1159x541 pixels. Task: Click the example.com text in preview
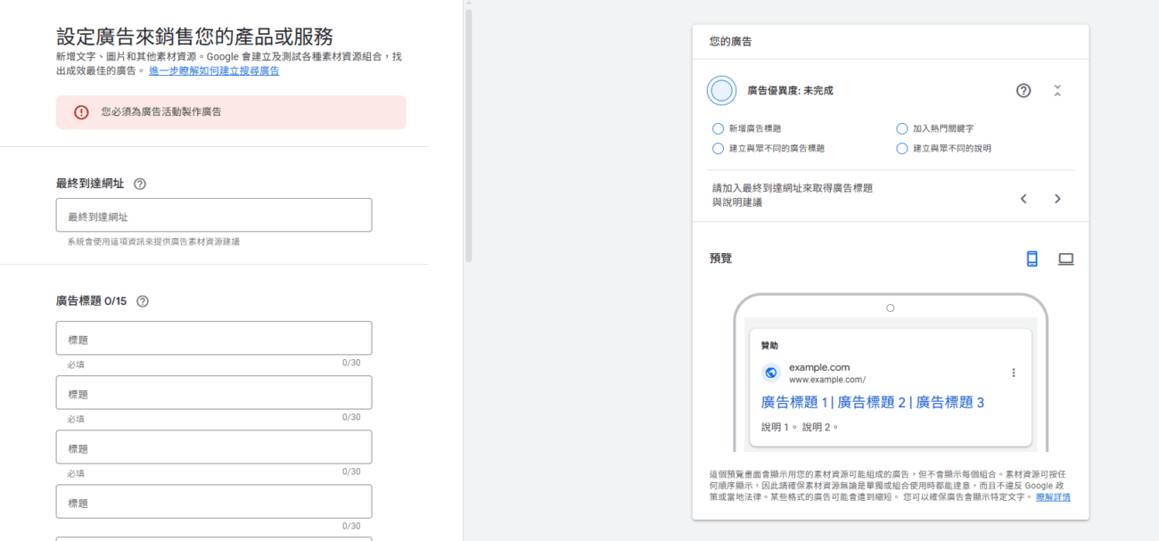pos(819,367)
